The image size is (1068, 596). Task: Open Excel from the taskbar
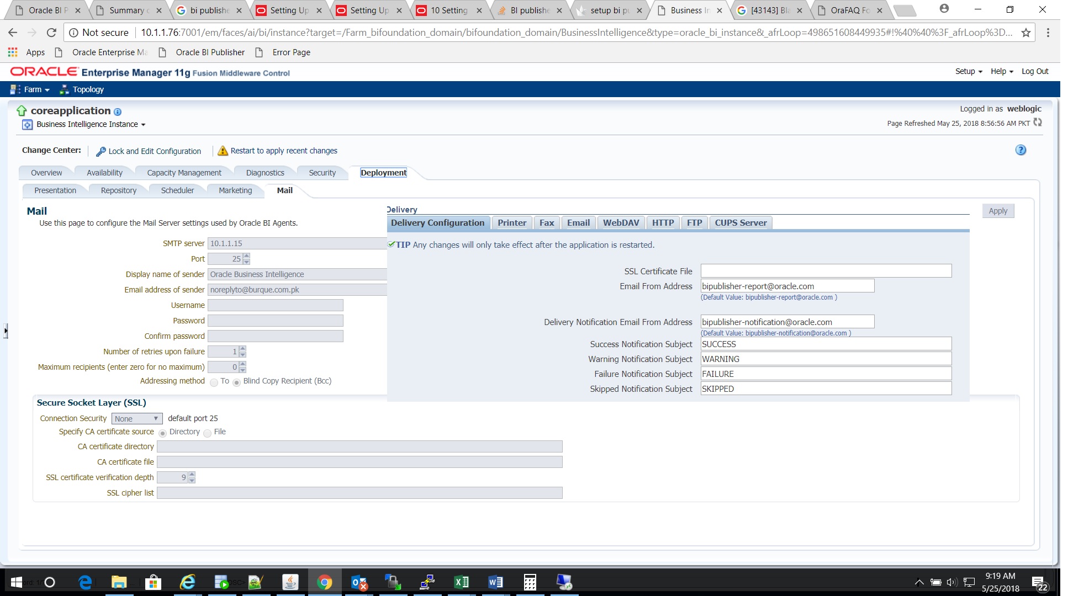coord(461,582)
